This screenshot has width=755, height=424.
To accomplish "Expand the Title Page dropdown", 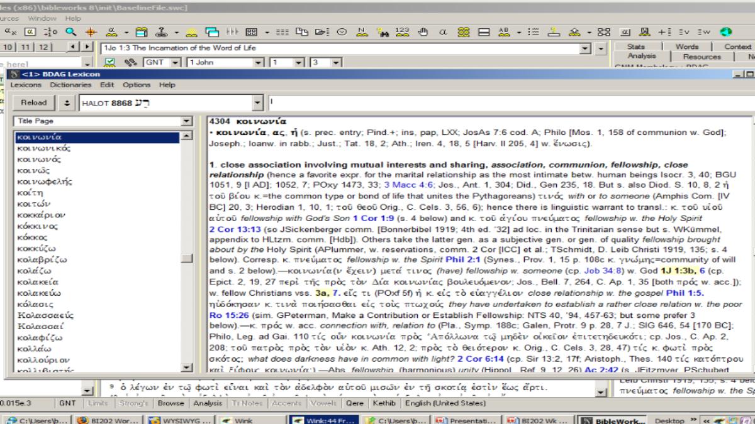I will [186, 121].
